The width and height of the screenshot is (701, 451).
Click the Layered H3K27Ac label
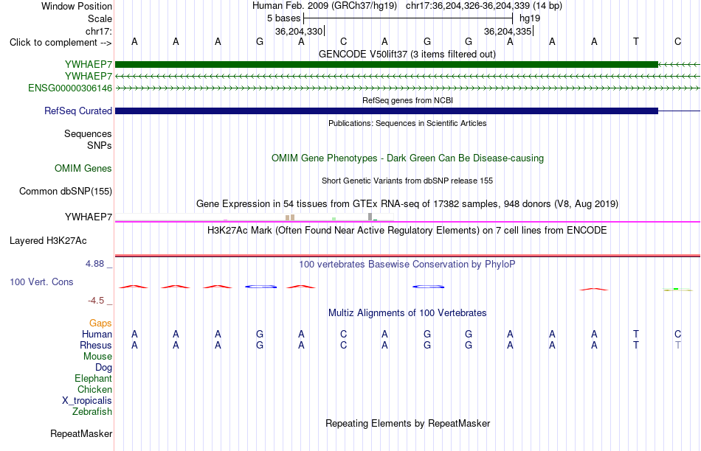click(48, 241)
